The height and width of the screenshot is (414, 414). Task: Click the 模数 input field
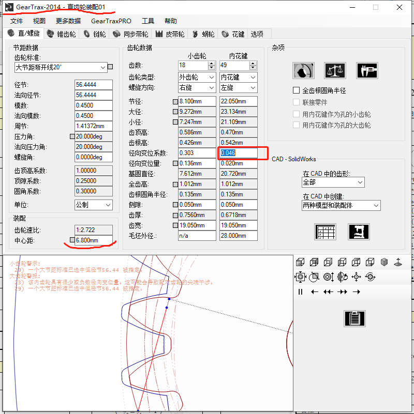tap(94, 105)
